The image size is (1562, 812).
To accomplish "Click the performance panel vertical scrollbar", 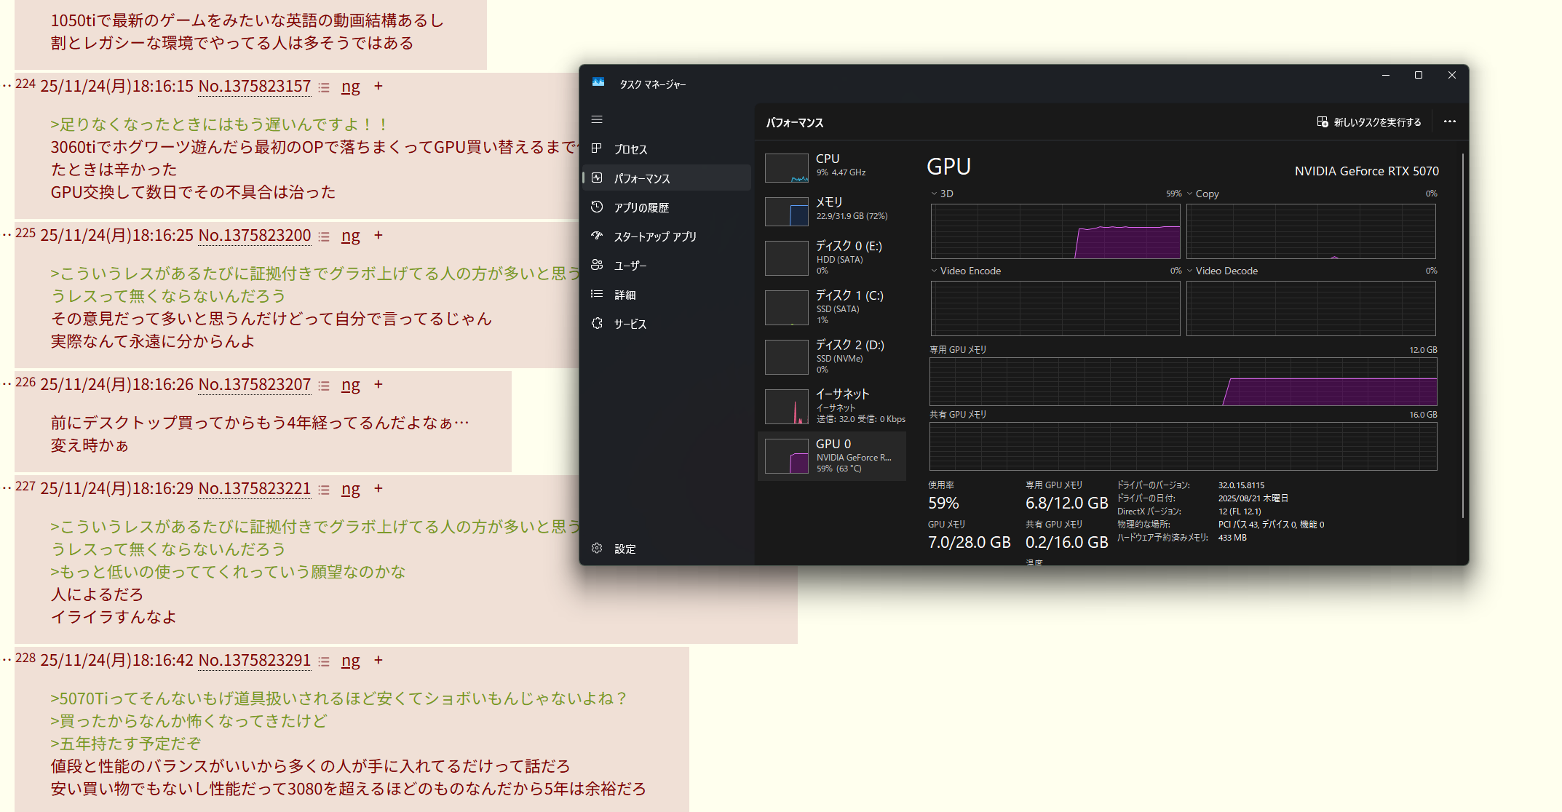I will 1462,335.
